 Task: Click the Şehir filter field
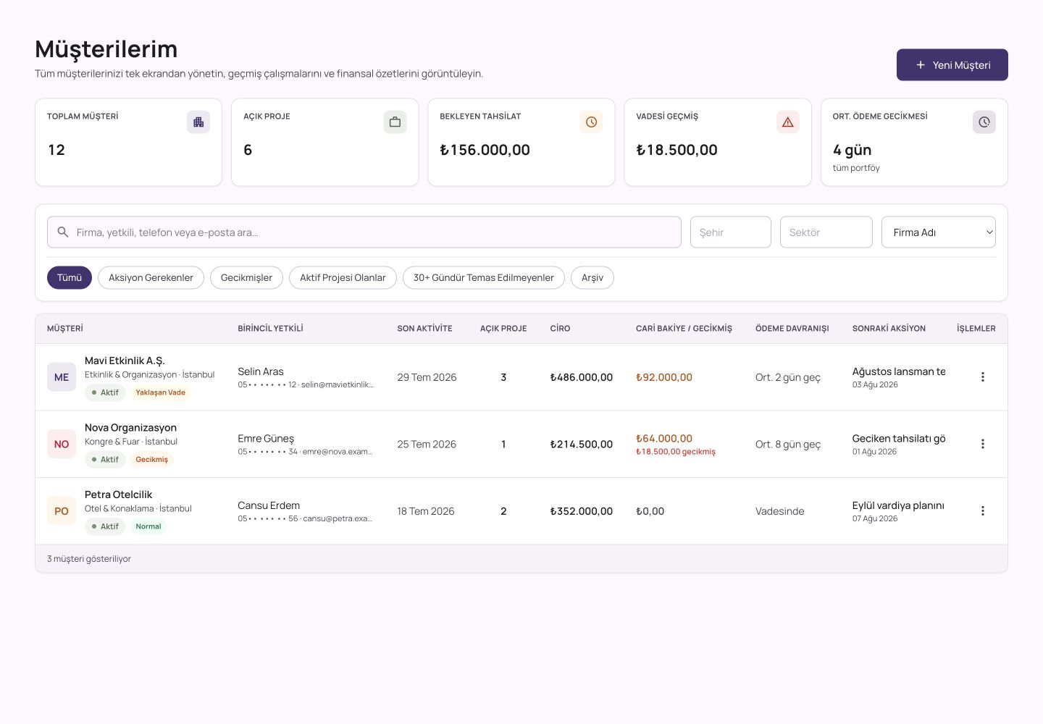click(x=731, y=232)
